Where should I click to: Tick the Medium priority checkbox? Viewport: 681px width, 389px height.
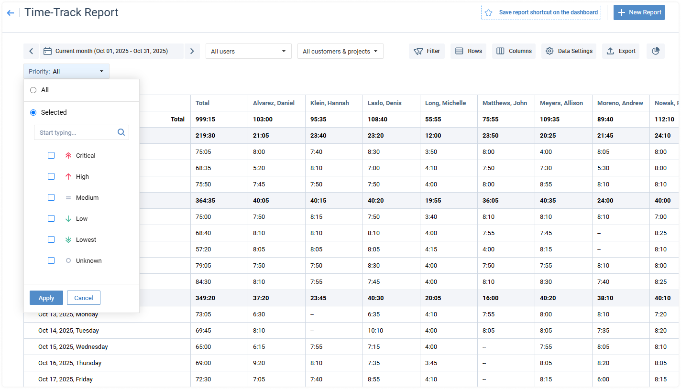pyautogui.click(x=51, y=197)
